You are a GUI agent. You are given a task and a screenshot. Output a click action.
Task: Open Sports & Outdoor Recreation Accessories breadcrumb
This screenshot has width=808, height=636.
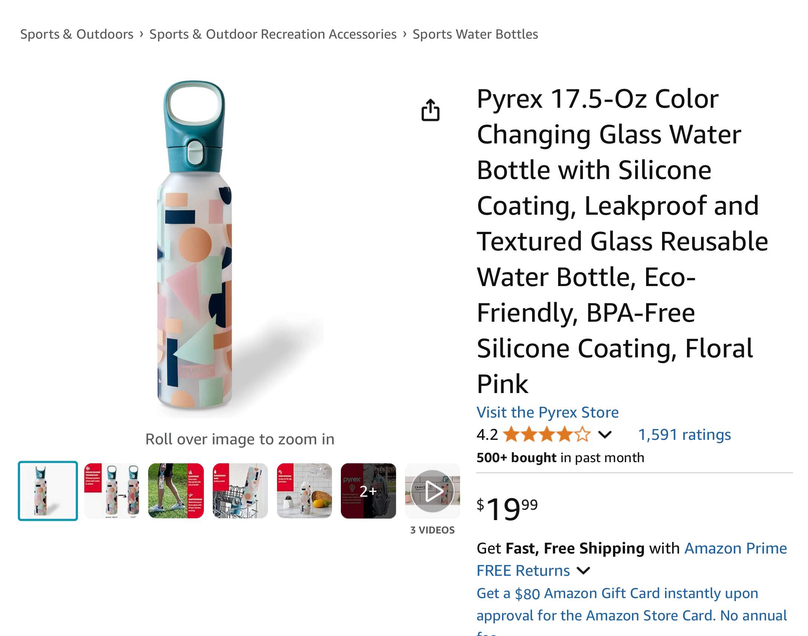coord(273,34)
